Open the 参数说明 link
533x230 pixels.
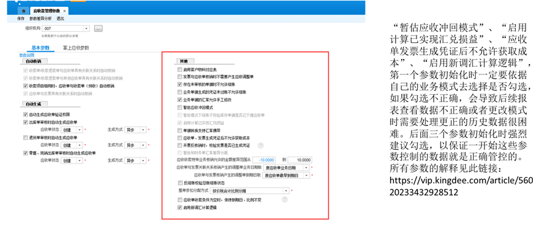coord(26,55)
